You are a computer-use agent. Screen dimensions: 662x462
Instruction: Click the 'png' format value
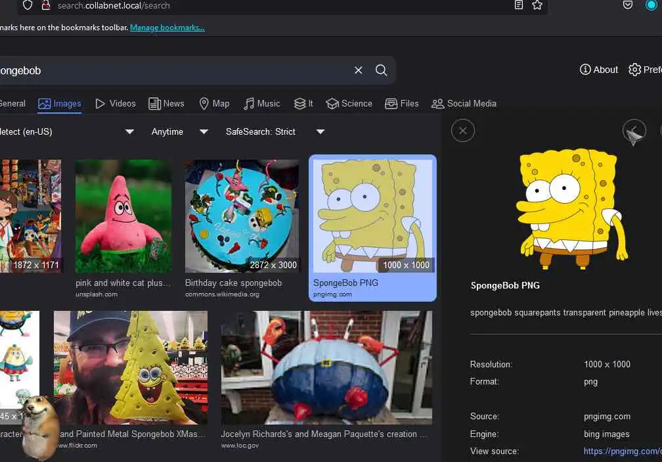[x=590, y=382]
